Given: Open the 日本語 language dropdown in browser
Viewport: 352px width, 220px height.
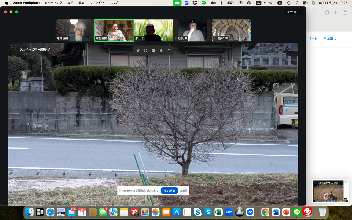Looking at the screenshot, I should click(330, 39).
